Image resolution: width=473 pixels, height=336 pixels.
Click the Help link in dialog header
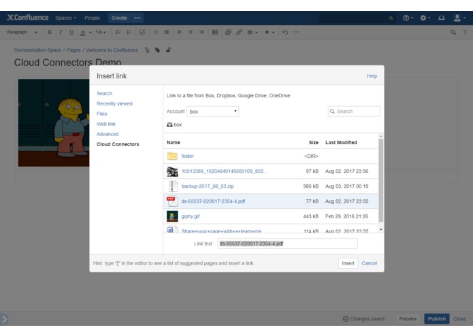(x=372, y=76)
